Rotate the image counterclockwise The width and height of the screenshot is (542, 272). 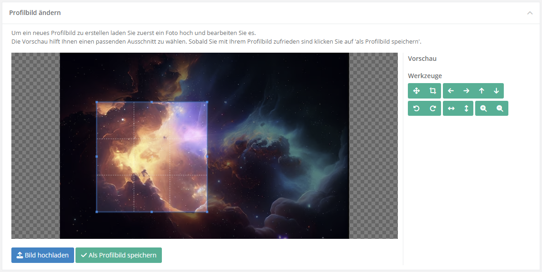(x=416, y=109)
